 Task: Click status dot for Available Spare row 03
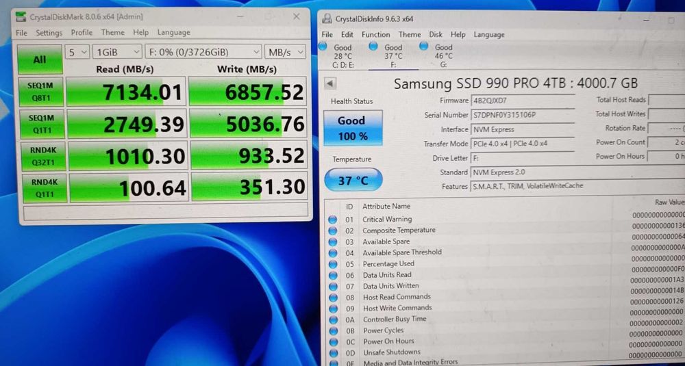pyautogui.click(x=332, y=242)
